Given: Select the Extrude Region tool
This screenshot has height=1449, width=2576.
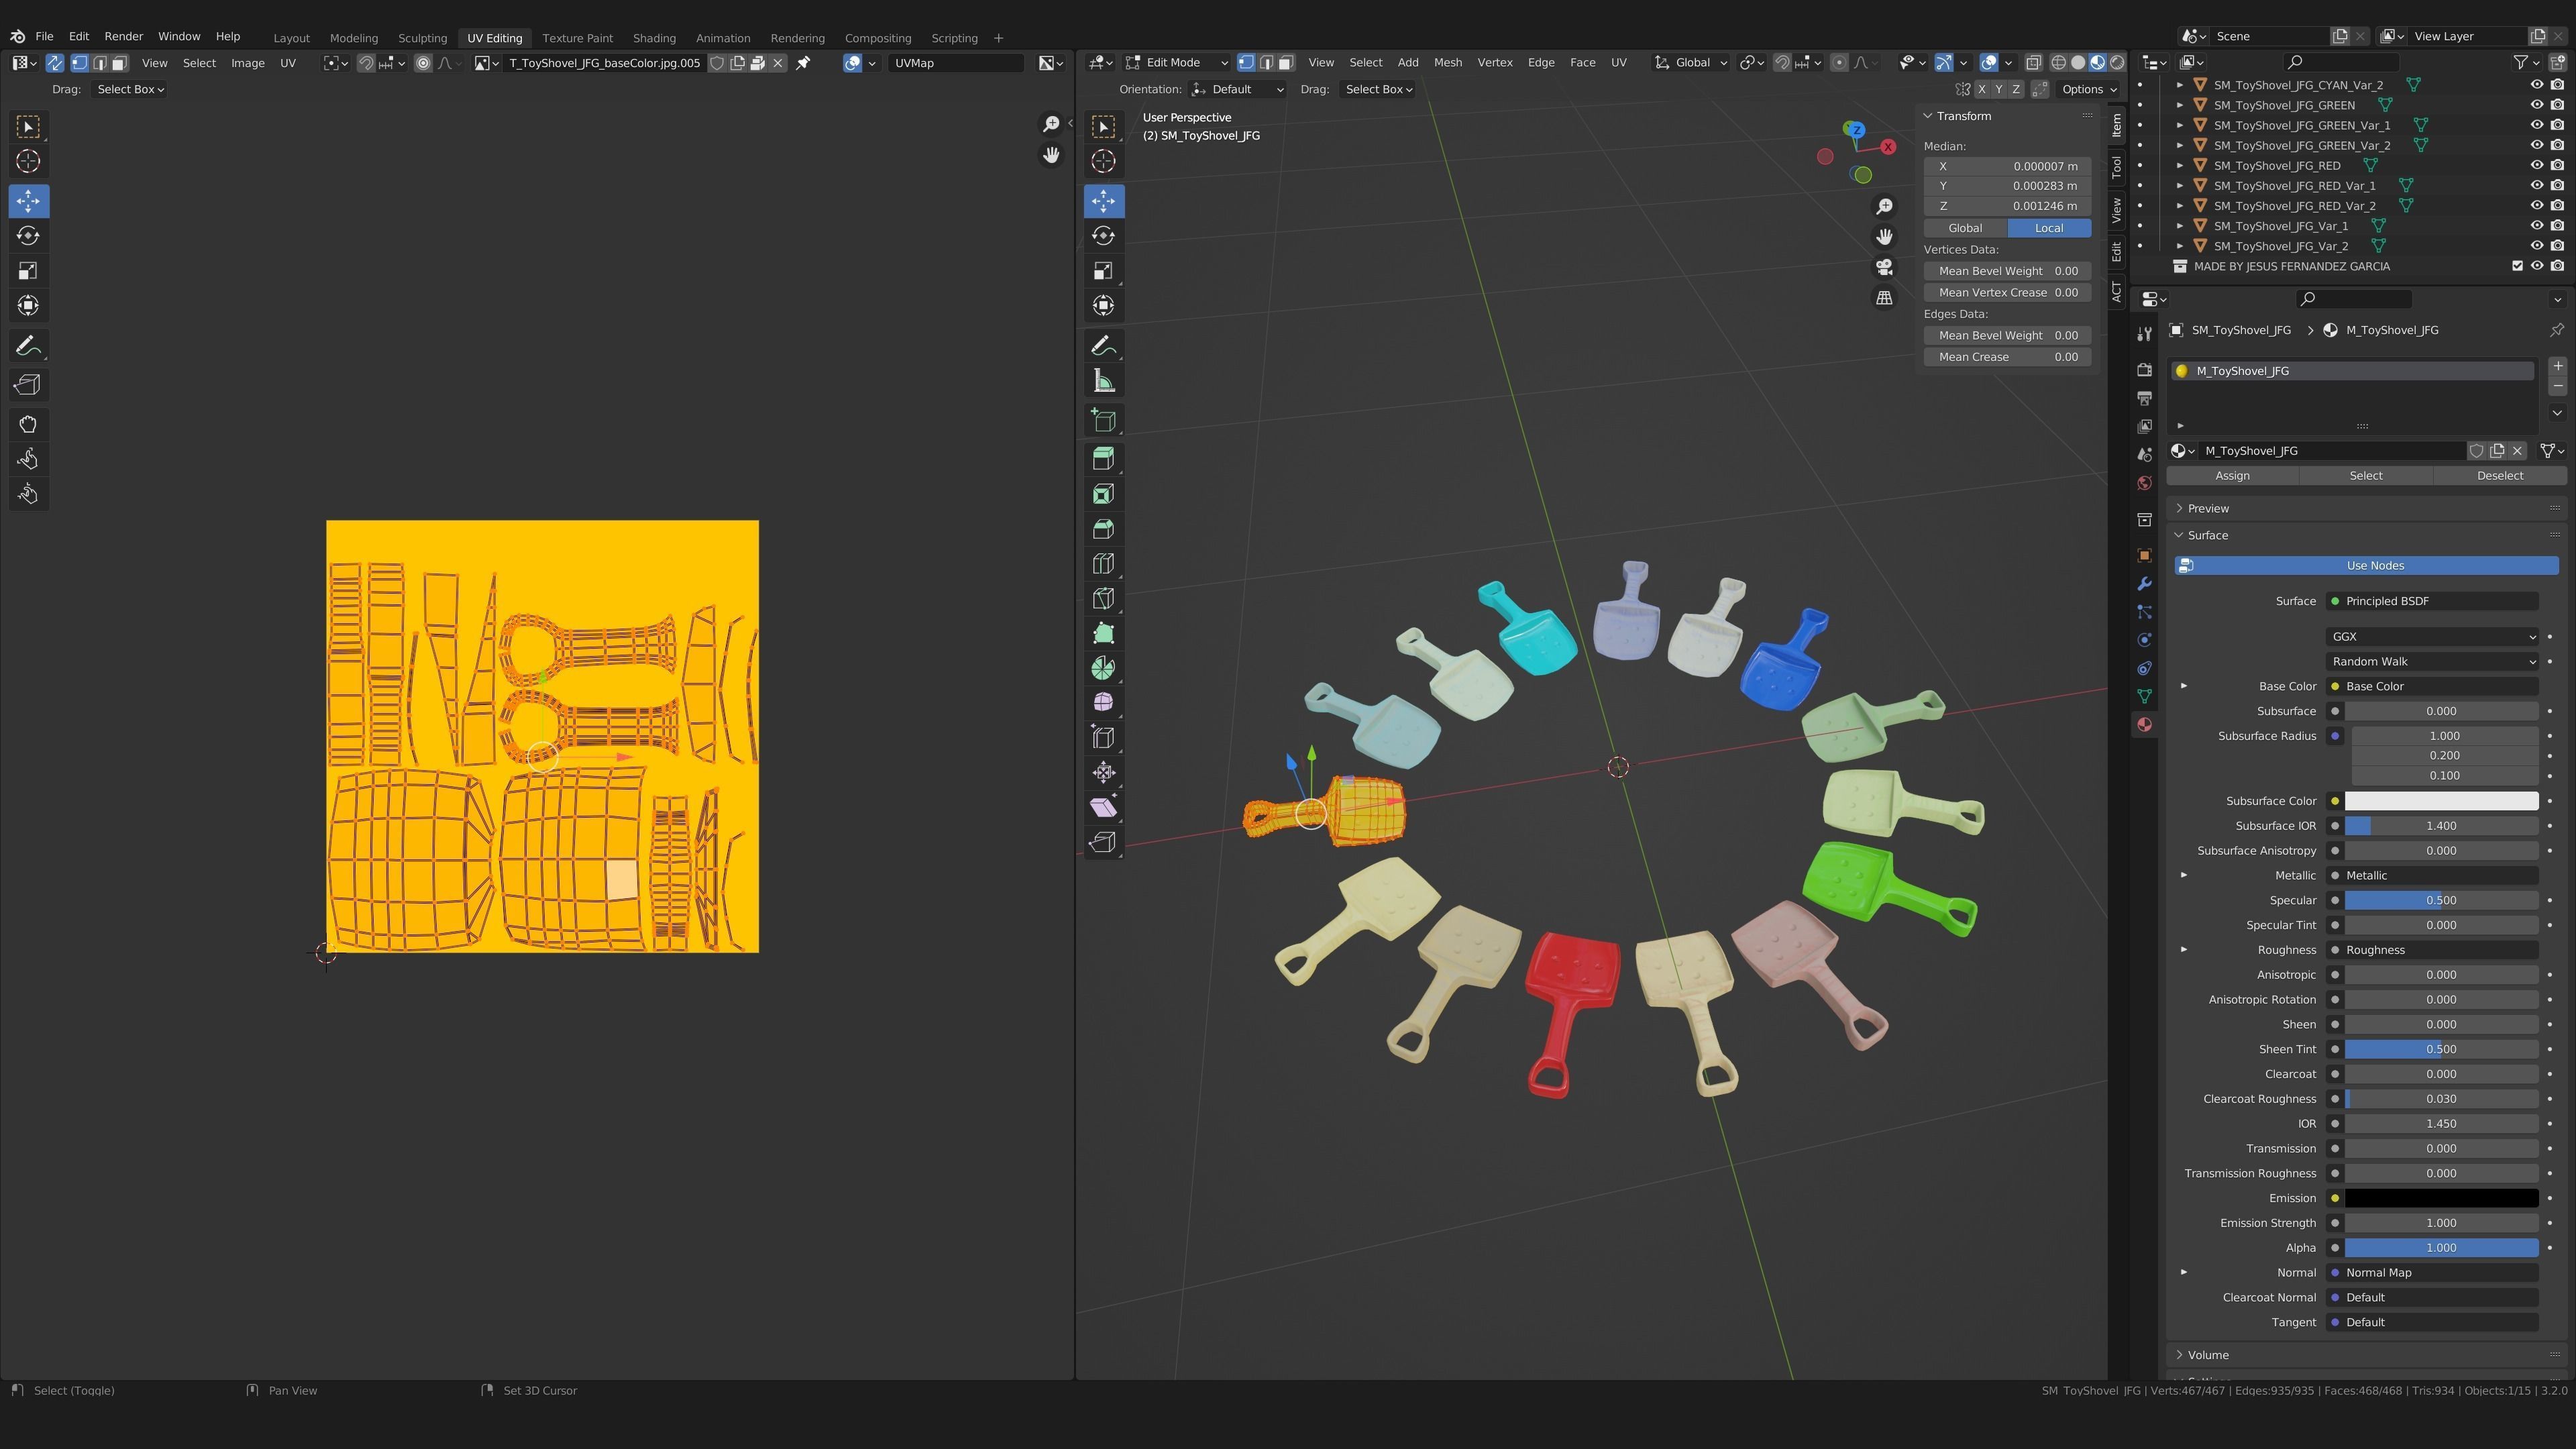Looking at the screenshot, I should click(1103, 459).
